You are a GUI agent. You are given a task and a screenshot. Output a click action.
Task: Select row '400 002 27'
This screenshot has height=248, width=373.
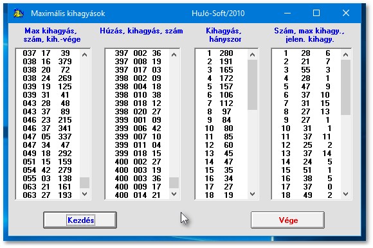coord(138,161)
